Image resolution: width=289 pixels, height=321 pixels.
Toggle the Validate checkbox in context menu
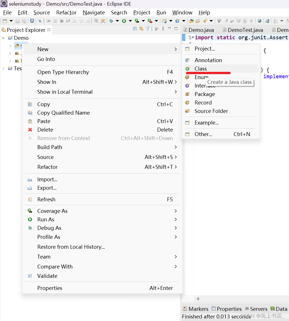[x=30, y=276]
